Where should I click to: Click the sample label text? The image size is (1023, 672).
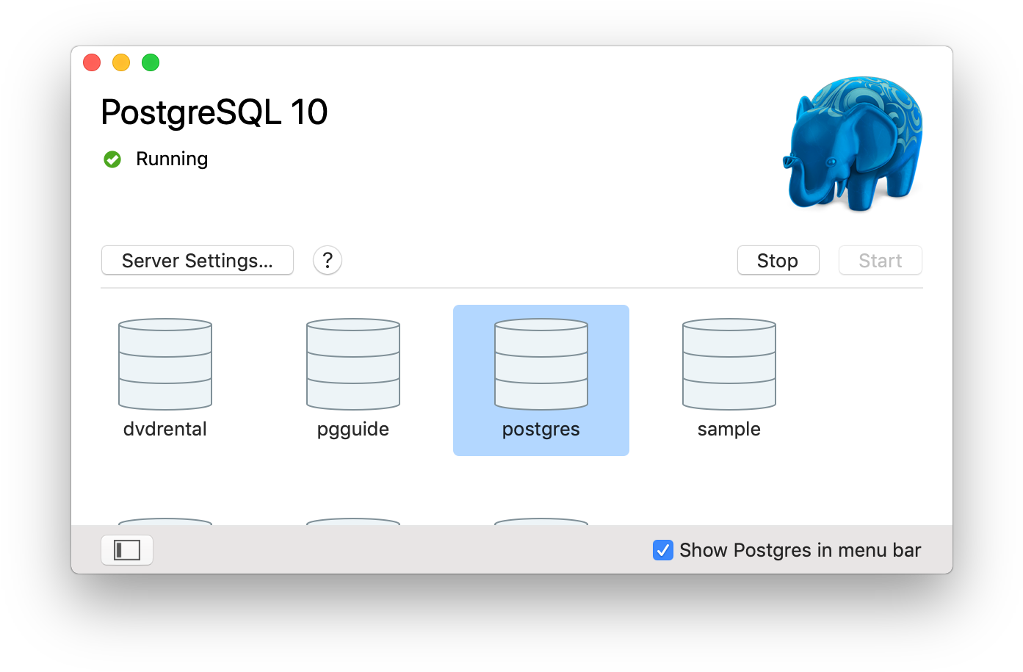[729, 430]
